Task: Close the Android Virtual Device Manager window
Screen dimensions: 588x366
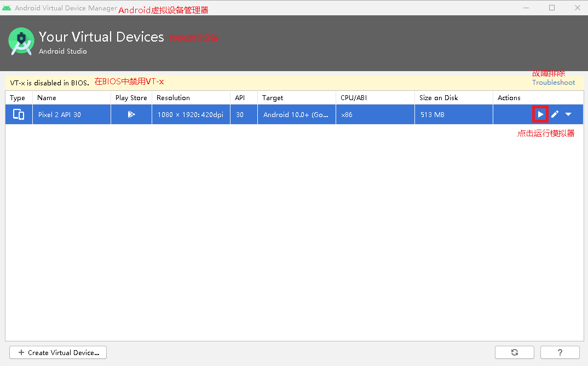Action: [578, 8]
